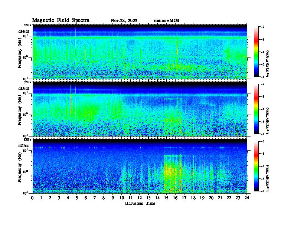
Task: Click hour 24 on the Universal Time axis
Action: point(247,198)
